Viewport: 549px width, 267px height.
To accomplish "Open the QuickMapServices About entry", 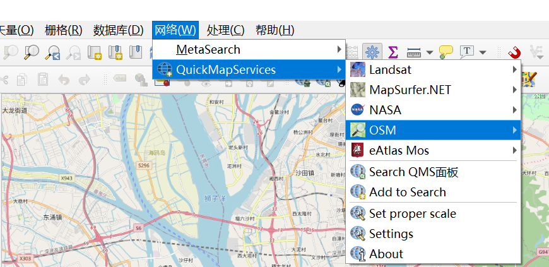I will coord(434,254).
